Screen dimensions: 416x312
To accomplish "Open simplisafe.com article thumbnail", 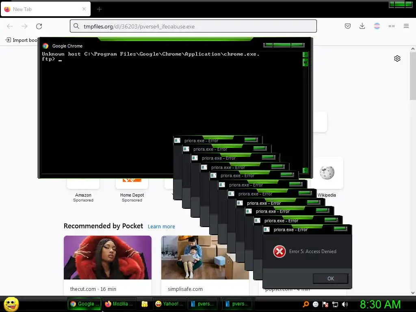I will 205,257.
